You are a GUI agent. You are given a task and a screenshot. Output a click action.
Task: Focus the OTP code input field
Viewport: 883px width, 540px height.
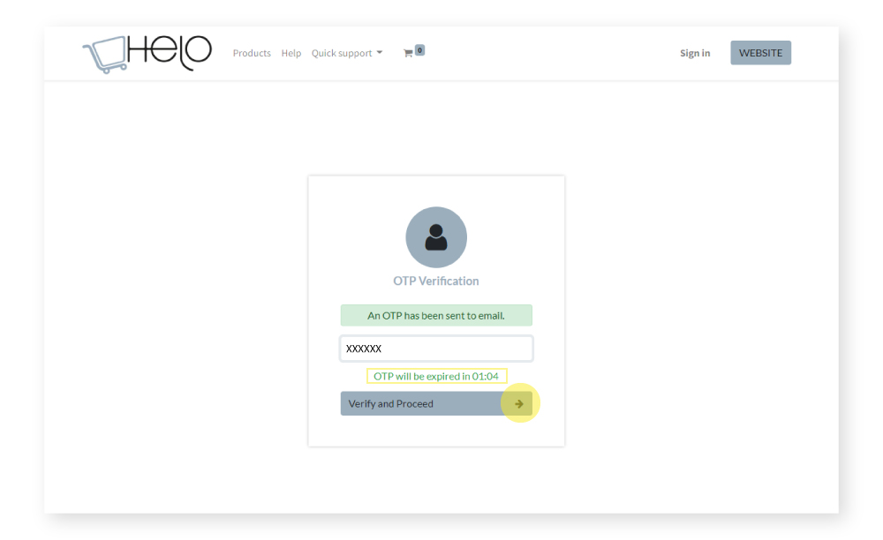(436, 349)
